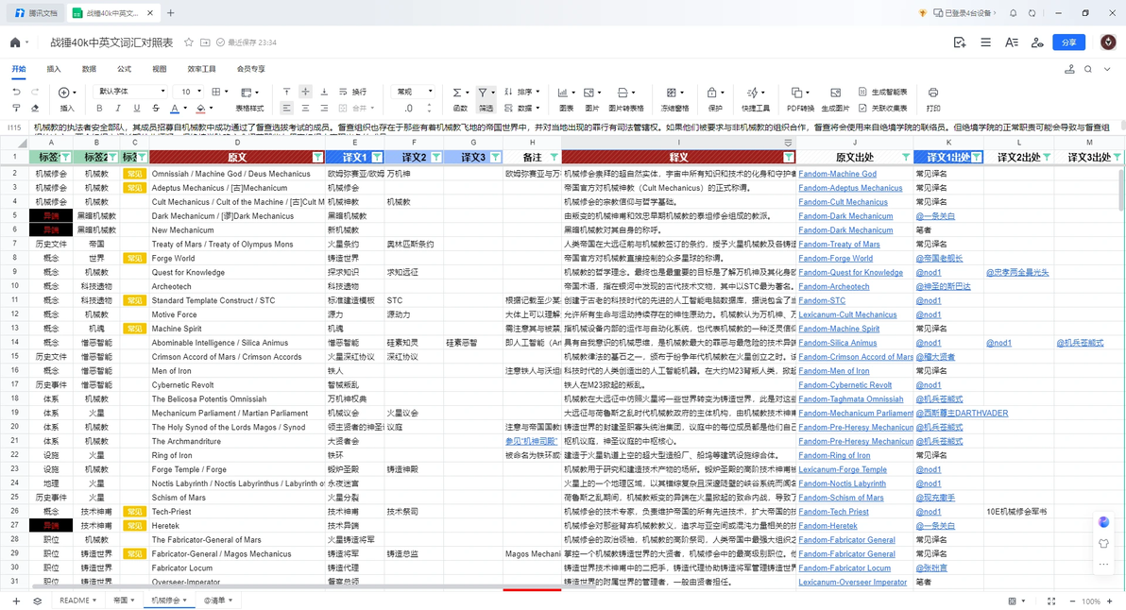Zoom in with the plus button

point(1110,601)
